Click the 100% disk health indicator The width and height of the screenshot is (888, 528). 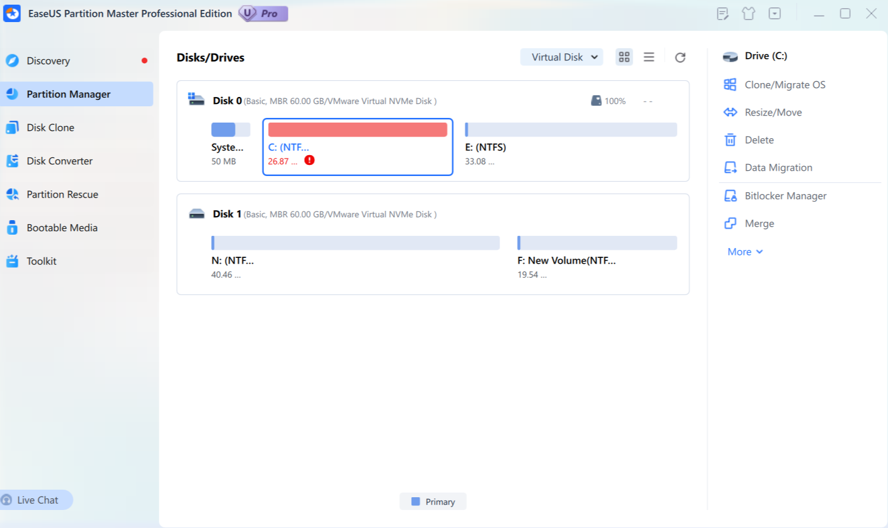608,101
